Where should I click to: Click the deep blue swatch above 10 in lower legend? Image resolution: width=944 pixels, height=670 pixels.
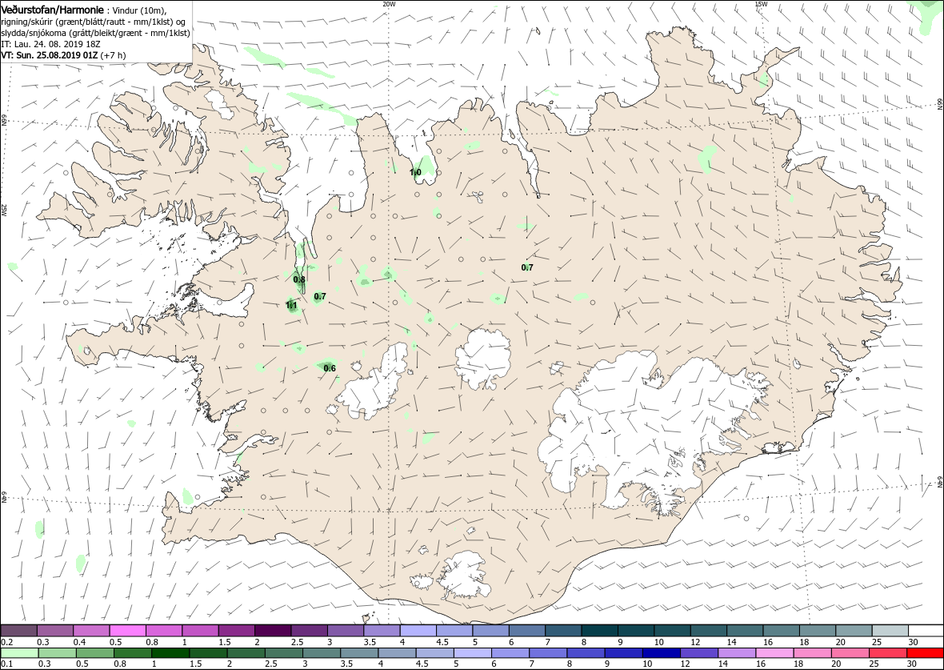pos(662,653)
